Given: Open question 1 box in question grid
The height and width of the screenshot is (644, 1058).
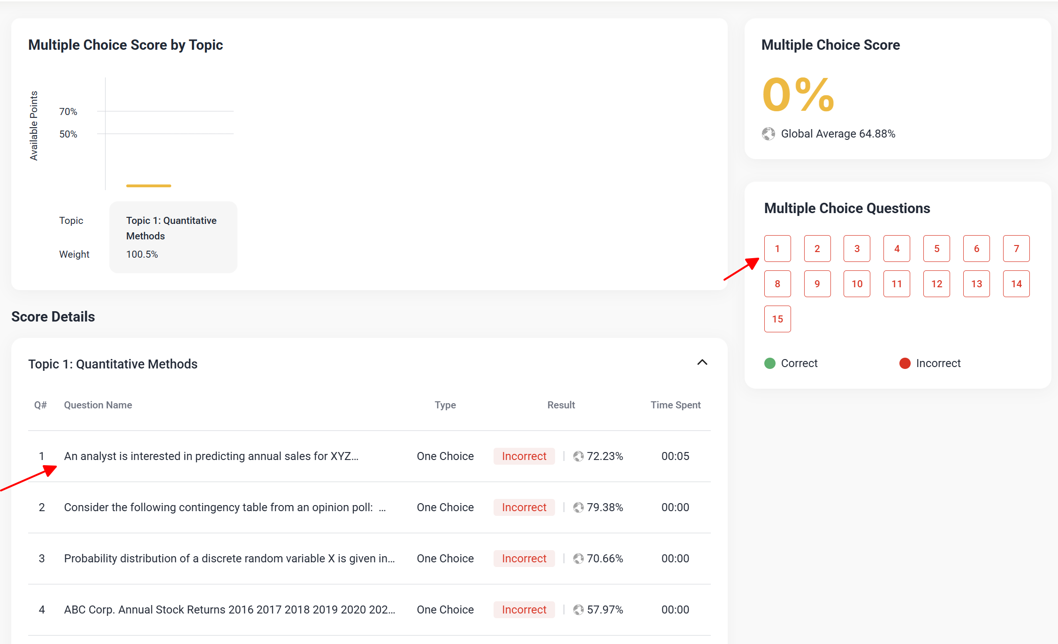Looking at the screenshot, I should pyautogui.click(x=777, y=249).
